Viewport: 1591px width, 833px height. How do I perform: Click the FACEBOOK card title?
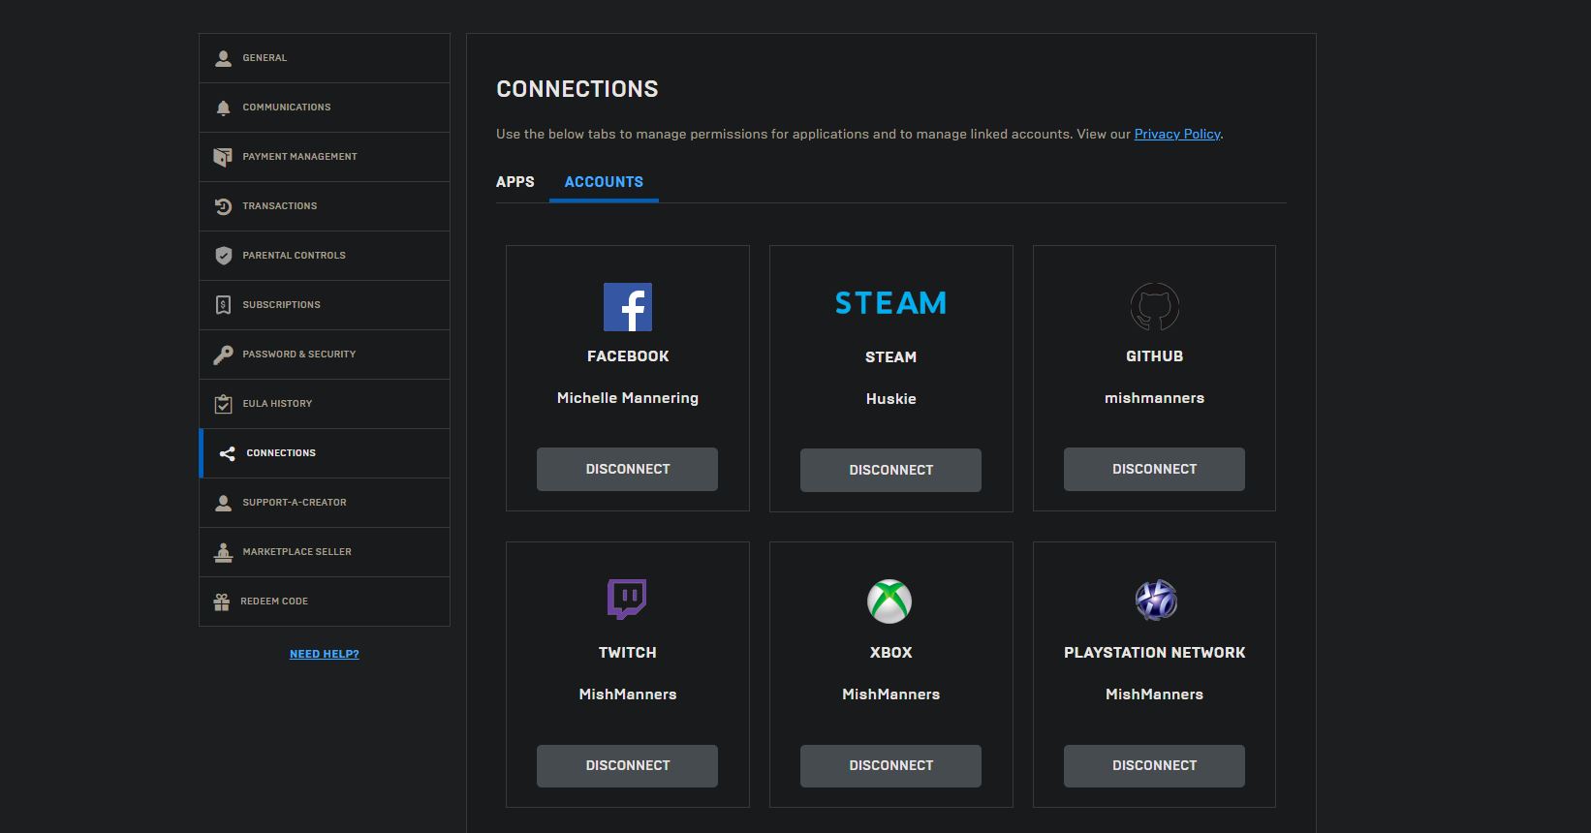tap(628, 356)
